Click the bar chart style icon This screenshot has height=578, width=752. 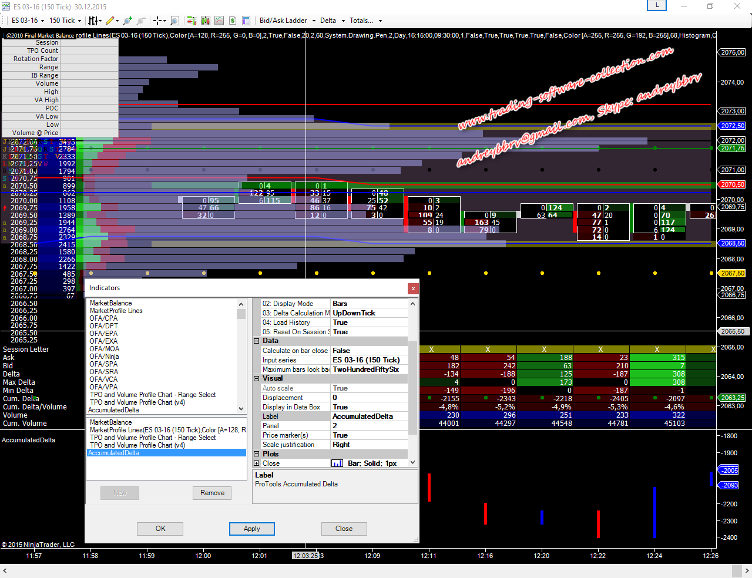pyautogui.click(x=93, y=21)
